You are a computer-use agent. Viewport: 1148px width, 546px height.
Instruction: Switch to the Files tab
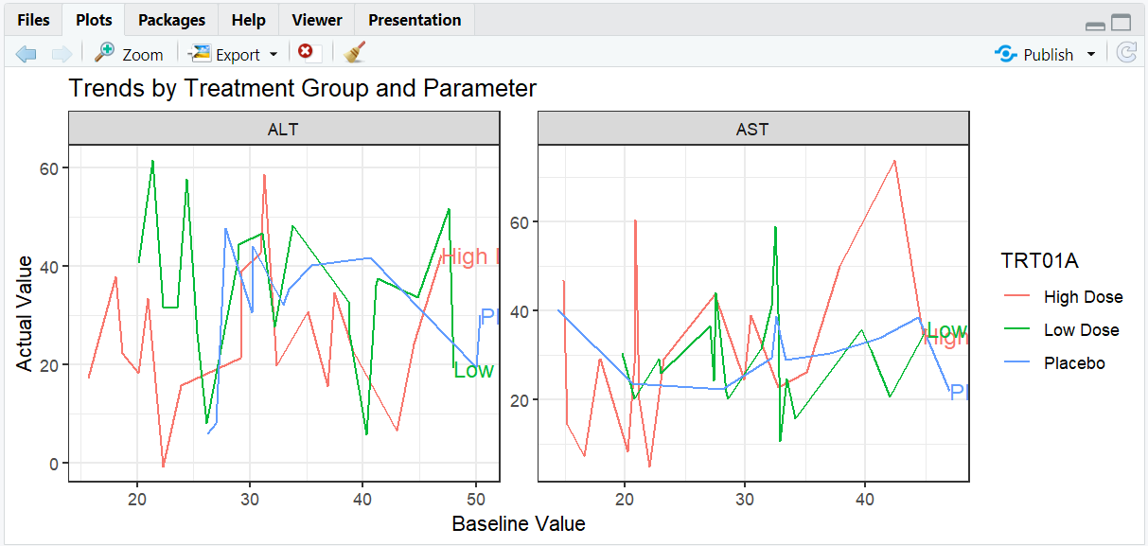33,20
